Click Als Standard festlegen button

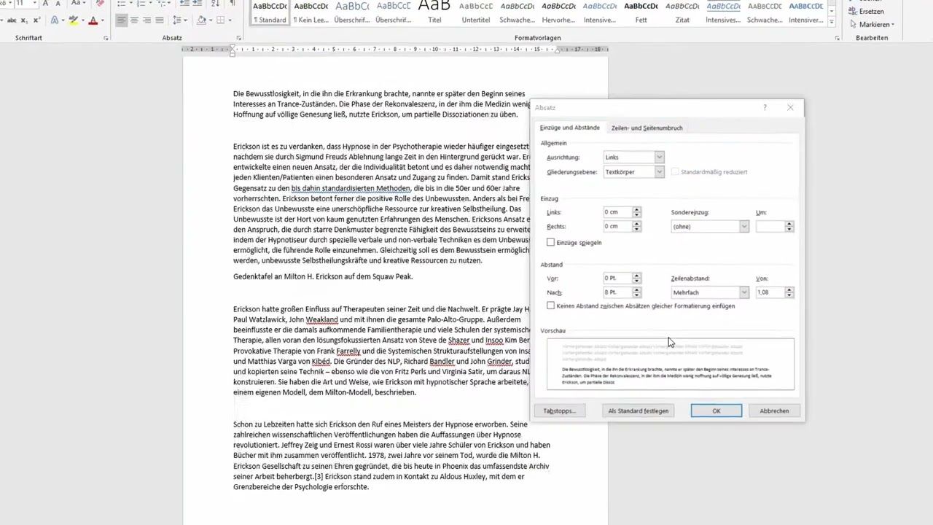tap(639, 411)
